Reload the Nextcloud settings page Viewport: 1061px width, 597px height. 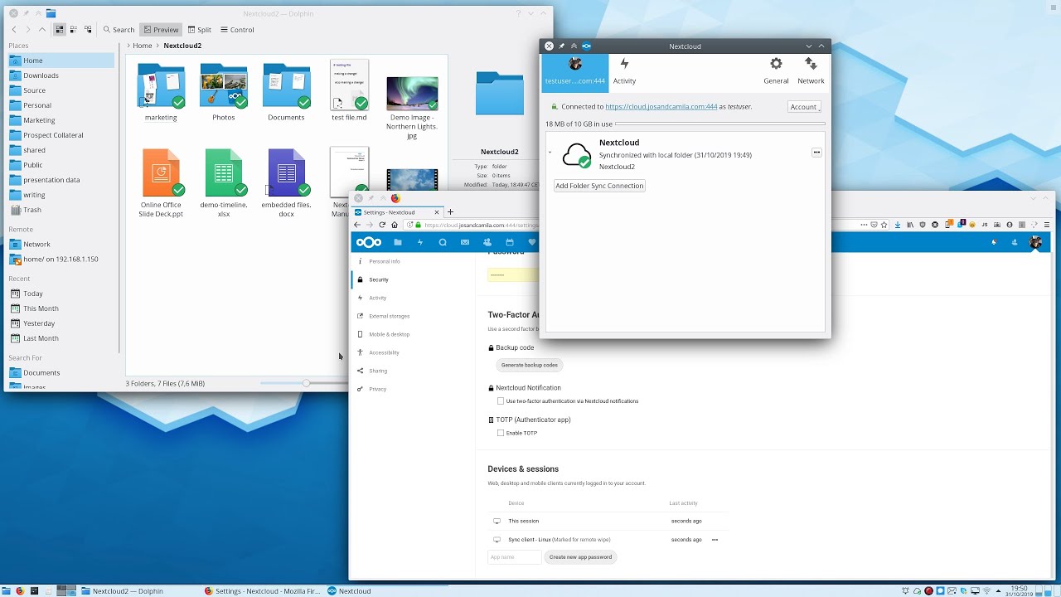pyautogui.click(x=382, y=225)
